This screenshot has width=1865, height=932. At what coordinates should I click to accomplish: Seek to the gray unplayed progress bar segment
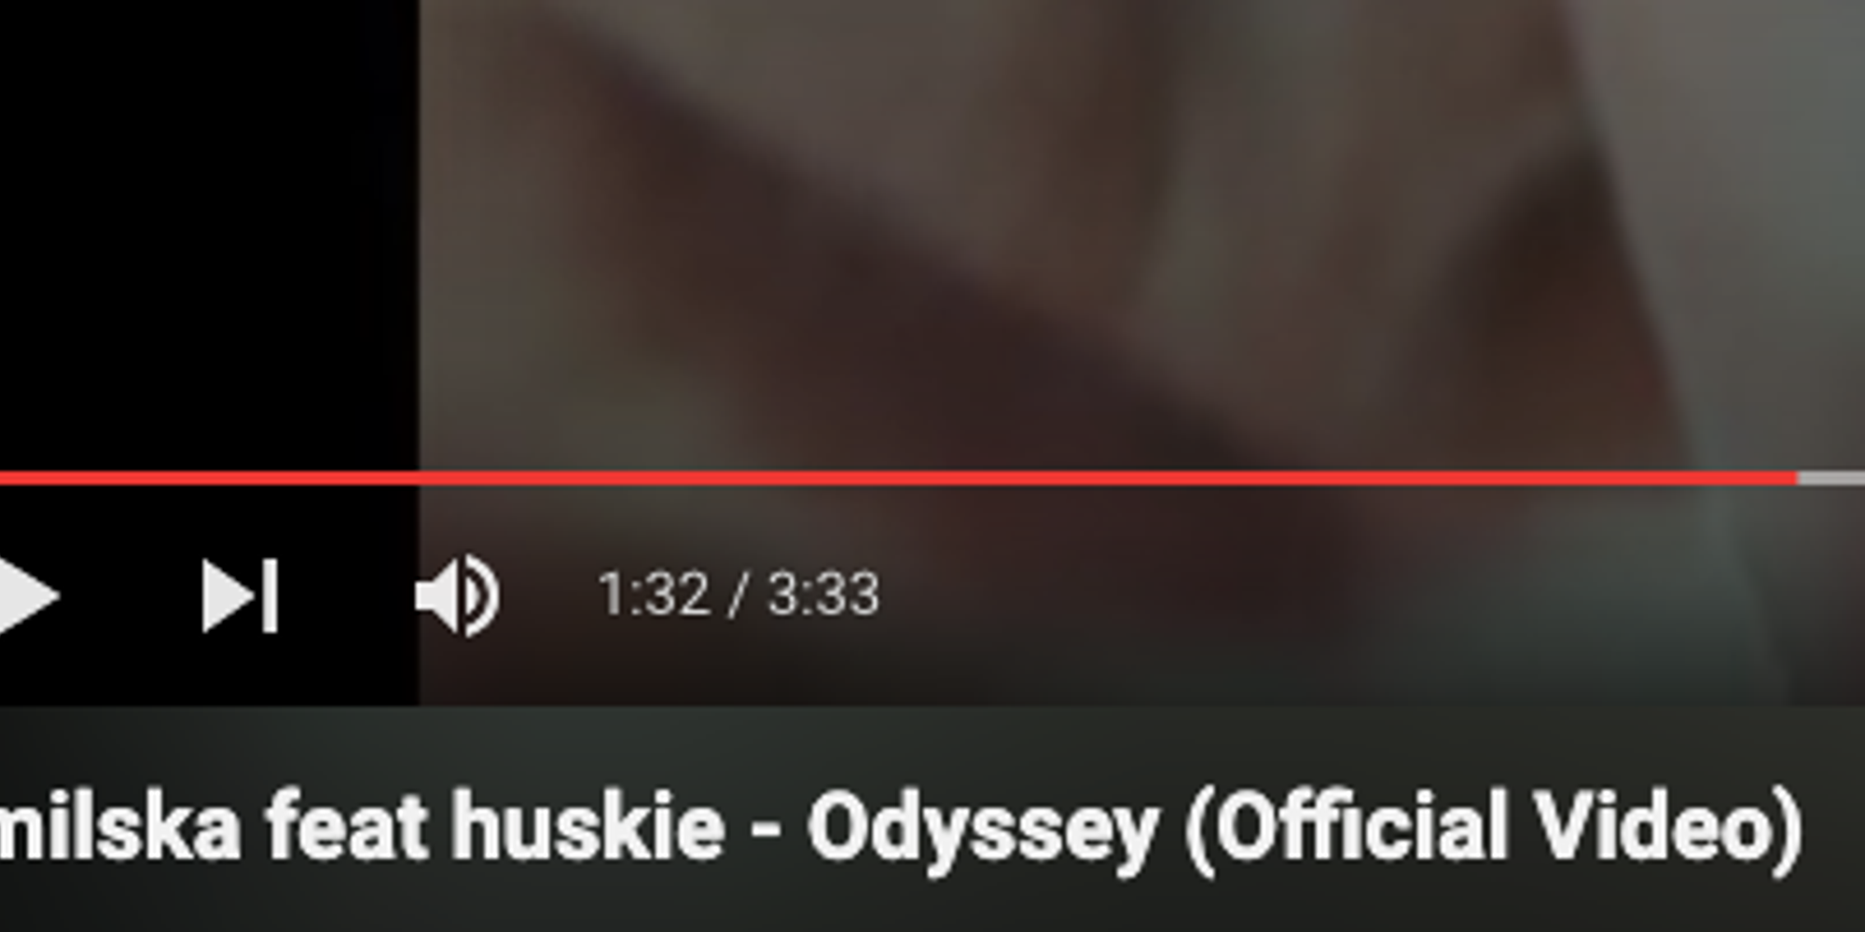(x=1831, y=479)
